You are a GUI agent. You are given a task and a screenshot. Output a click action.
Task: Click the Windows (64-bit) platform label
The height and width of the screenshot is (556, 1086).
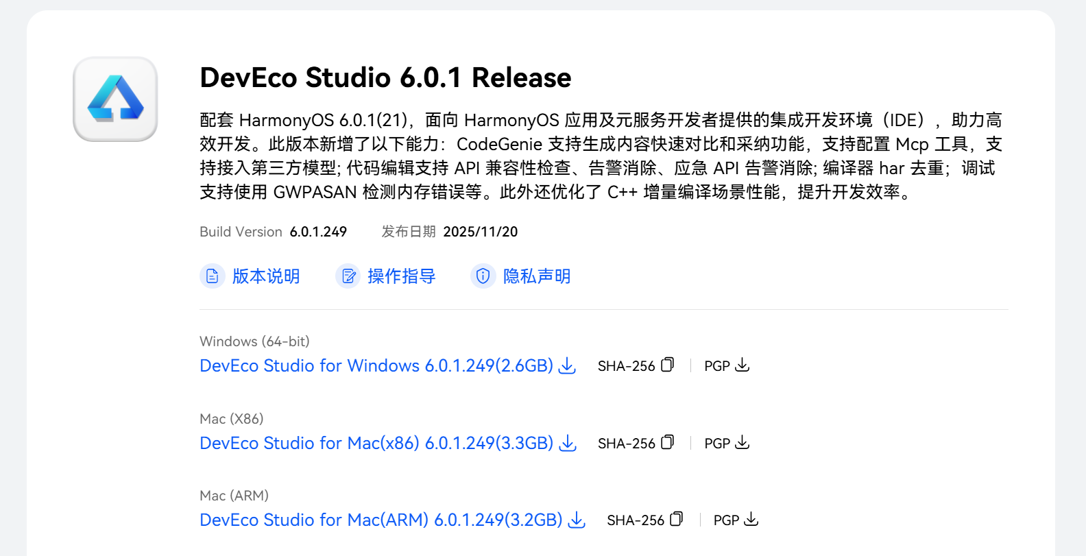pos(254,341)
